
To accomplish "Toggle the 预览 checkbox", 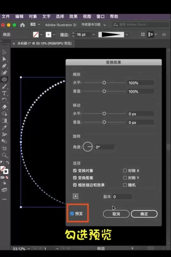I will click(72, 214).
